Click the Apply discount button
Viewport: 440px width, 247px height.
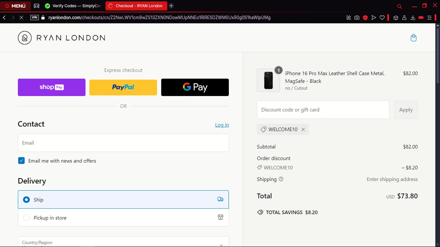(406, 110)
